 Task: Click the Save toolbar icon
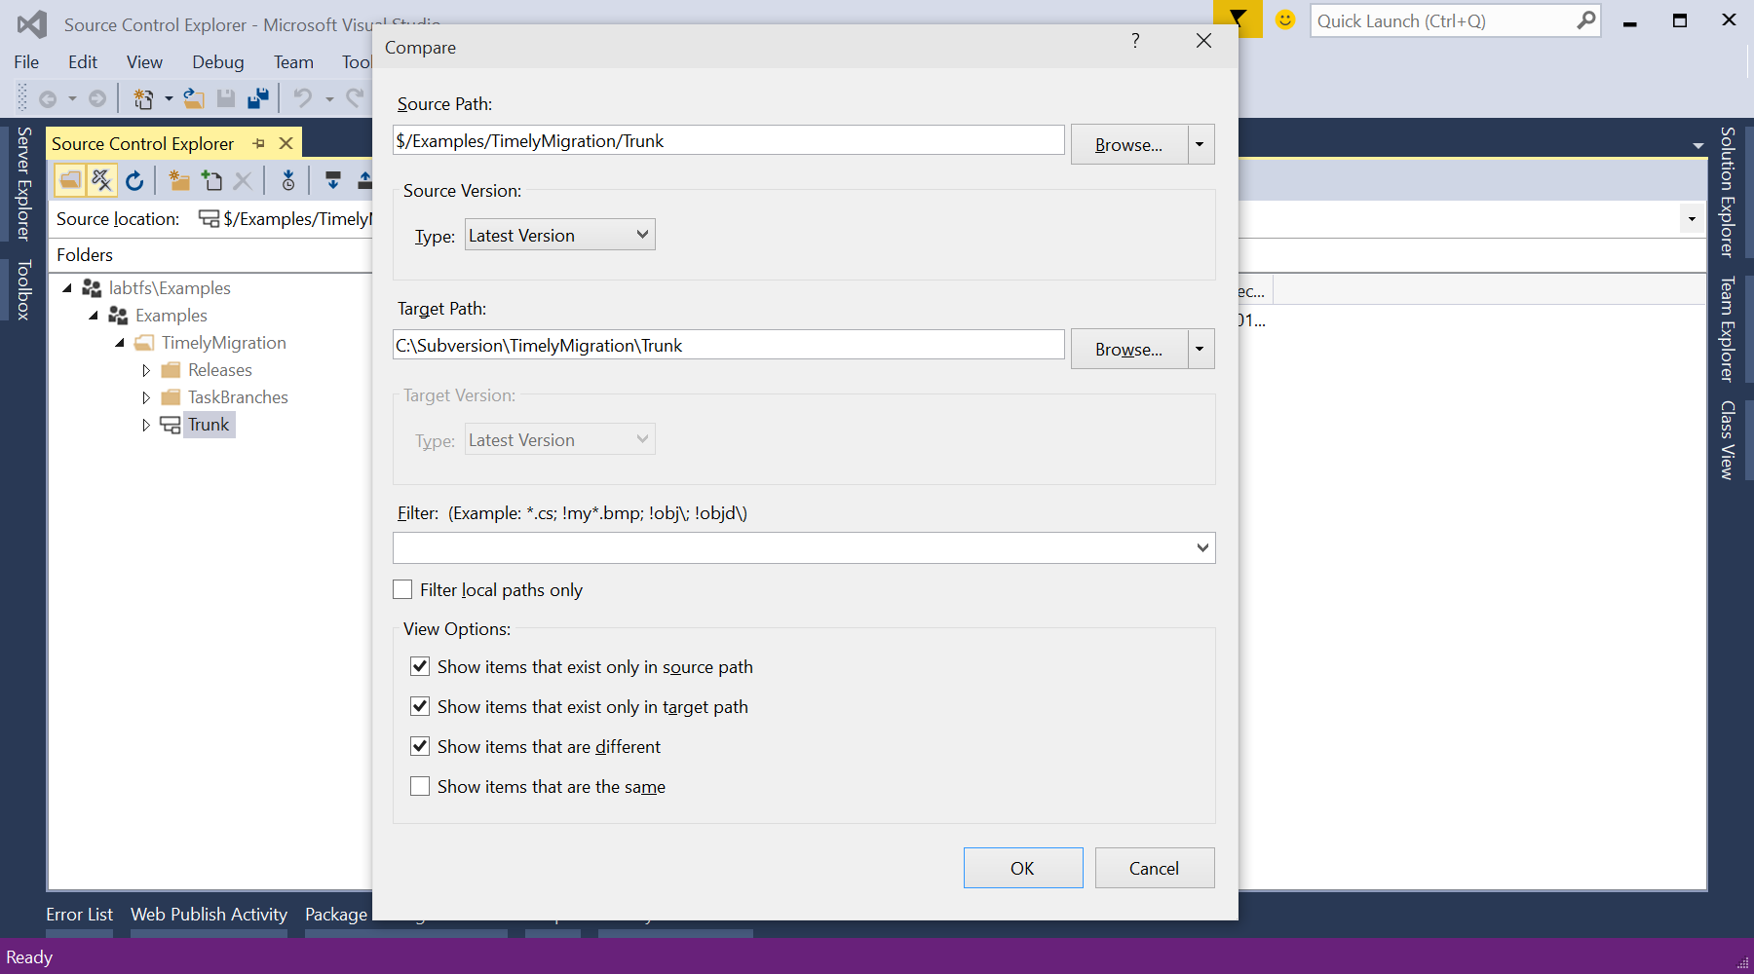pyautogui.click(x=226, y=98)
